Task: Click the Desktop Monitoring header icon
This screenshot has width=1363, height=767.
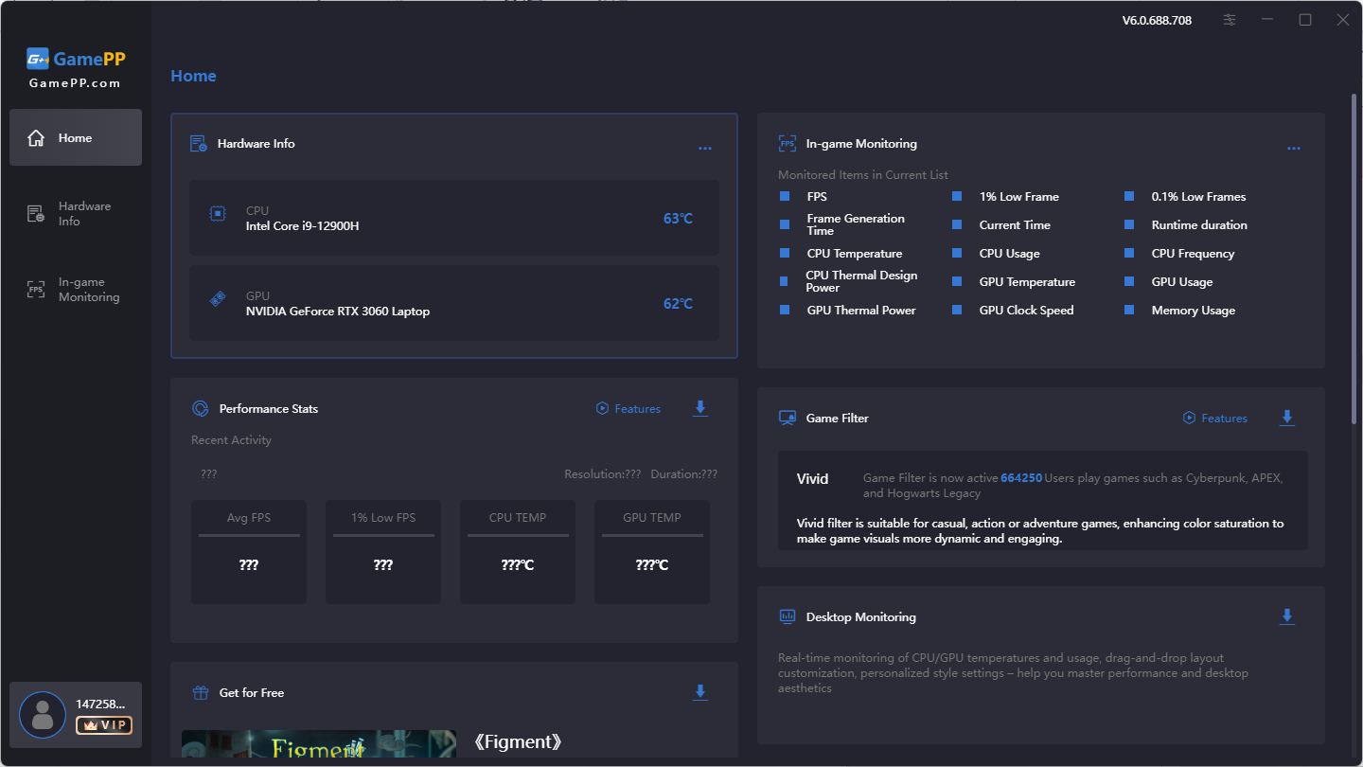Action: tap(788, 617)
